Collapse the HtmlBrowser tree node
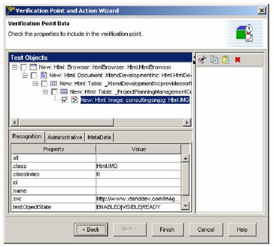Viewport: 274px width, 247px height. (15, 67)
